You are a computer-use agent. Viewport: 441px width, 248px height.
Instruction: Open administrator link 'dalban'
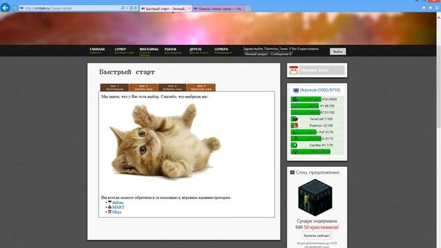118,203
